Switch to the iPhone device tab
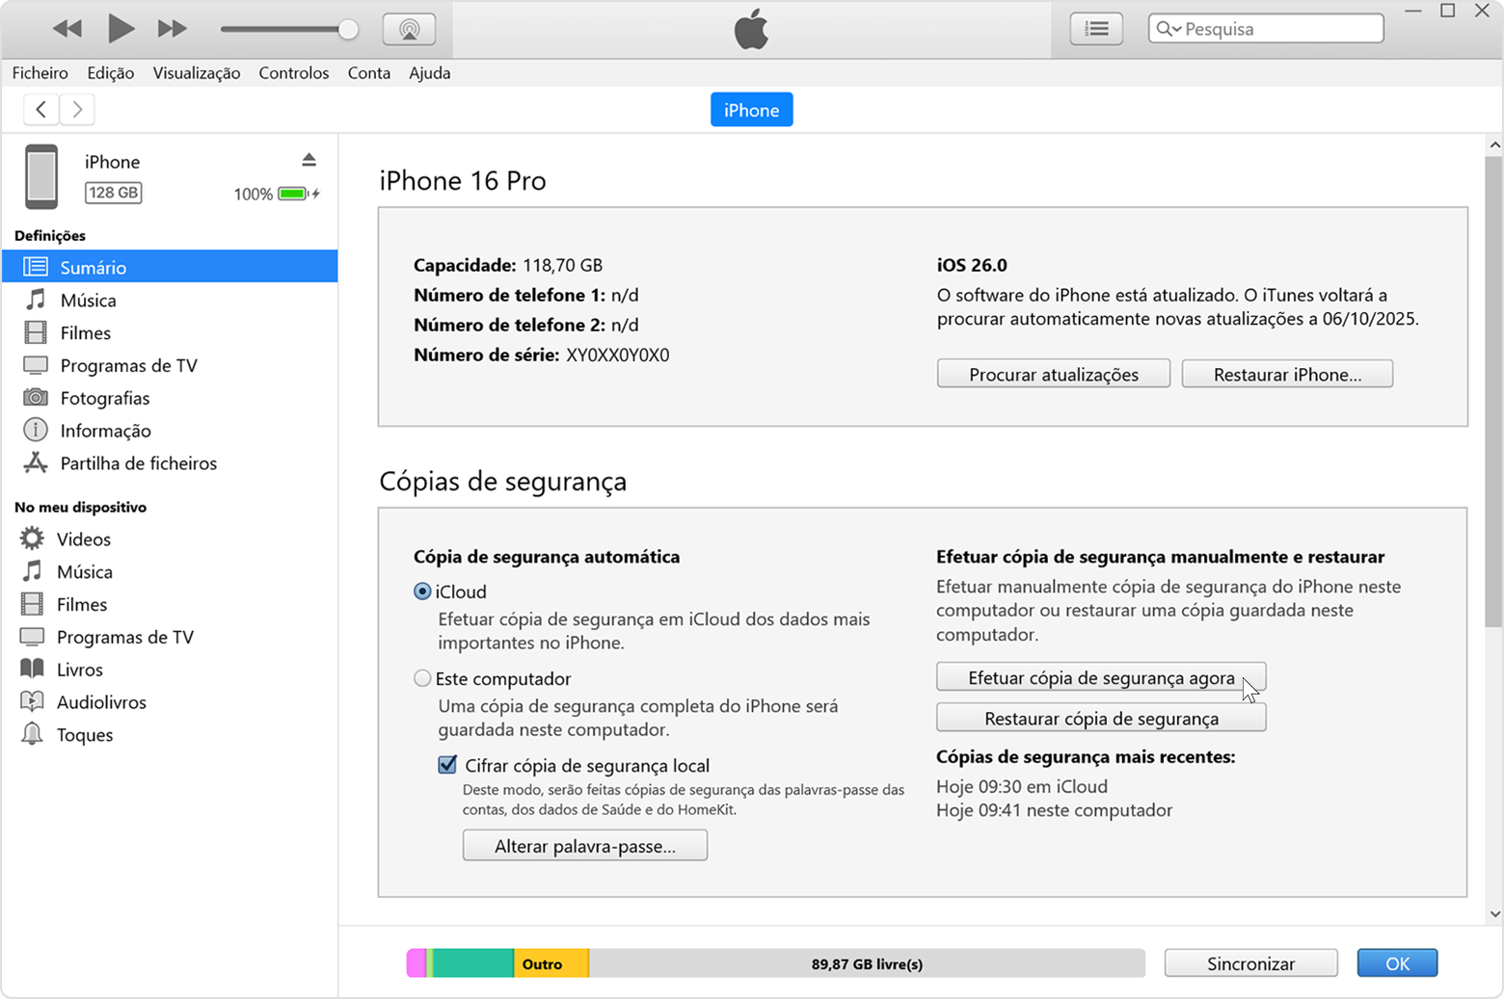This screenshot has width=1504, height=1000. (751, 109)
